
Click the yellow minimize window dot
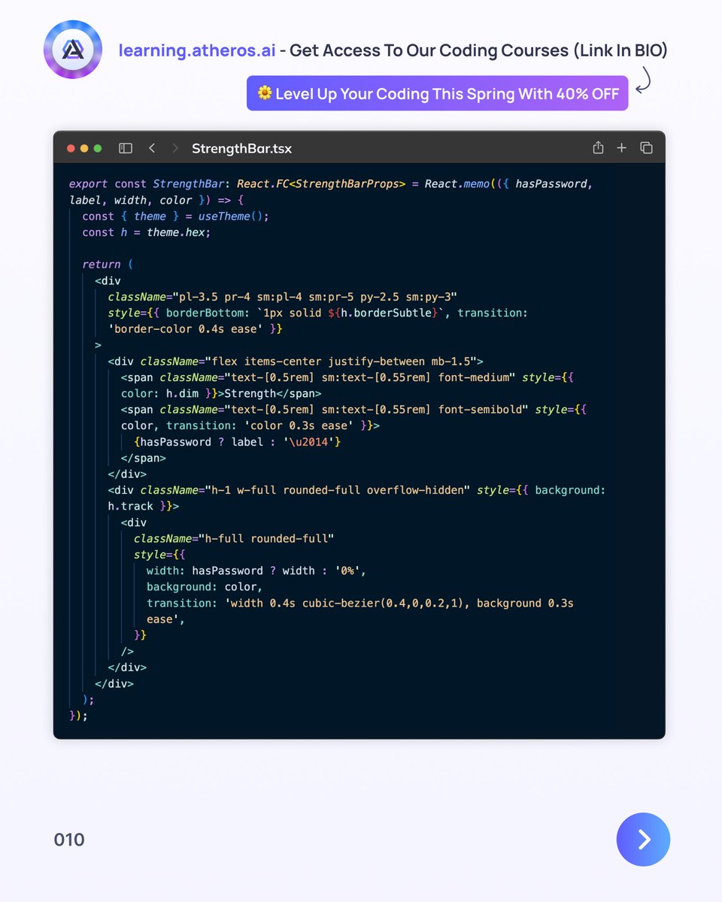(84, 148)
